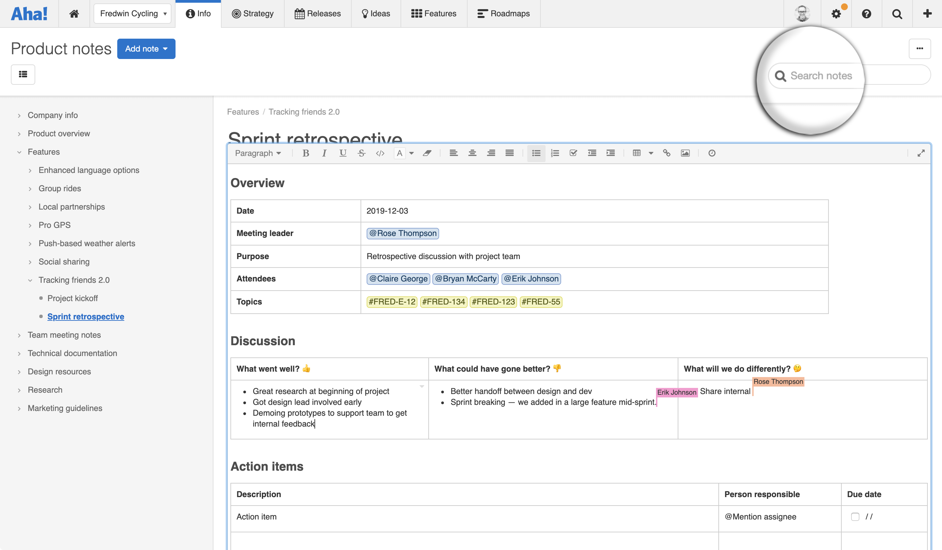Open the Search icon in the top bar
Screen dimensions: 942x550
pos(897,14)
